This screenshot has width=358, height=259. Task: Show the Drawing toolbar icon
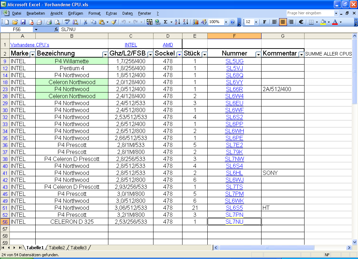tap(204, 22)
